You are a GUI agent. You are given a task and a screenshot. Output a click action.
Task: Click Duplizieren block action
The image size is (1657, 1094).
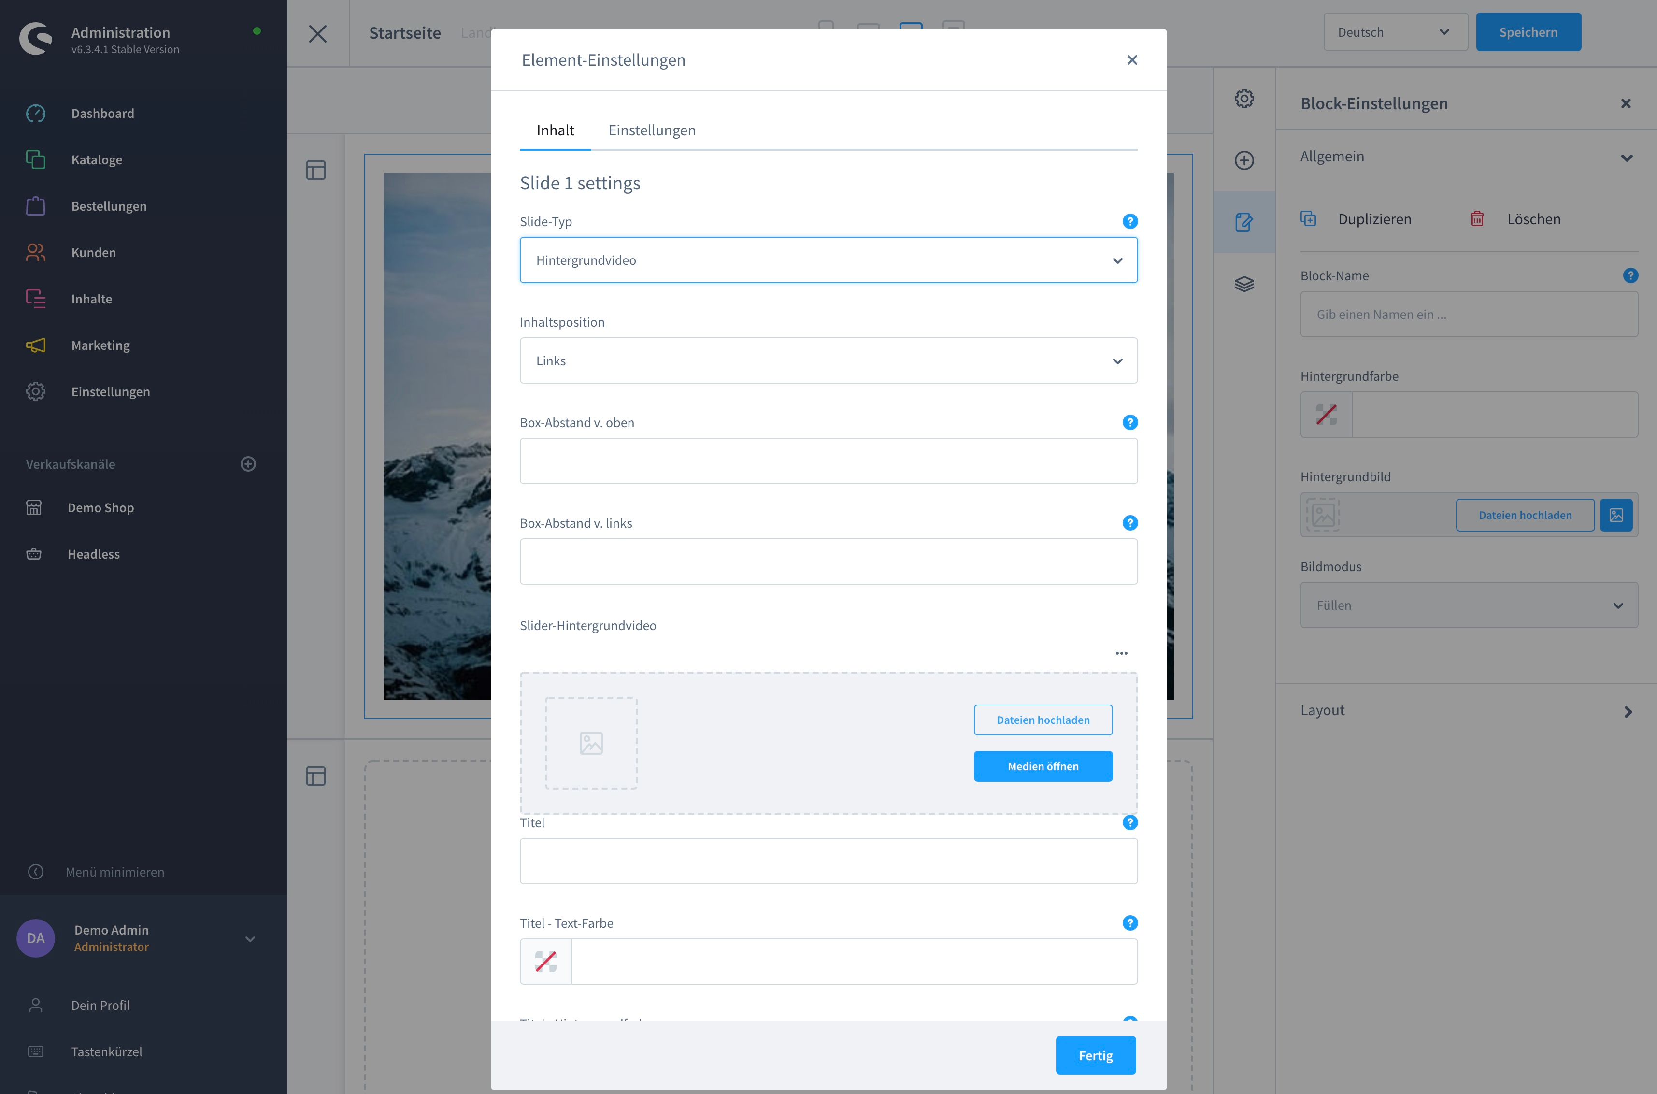pos(1357,219)
